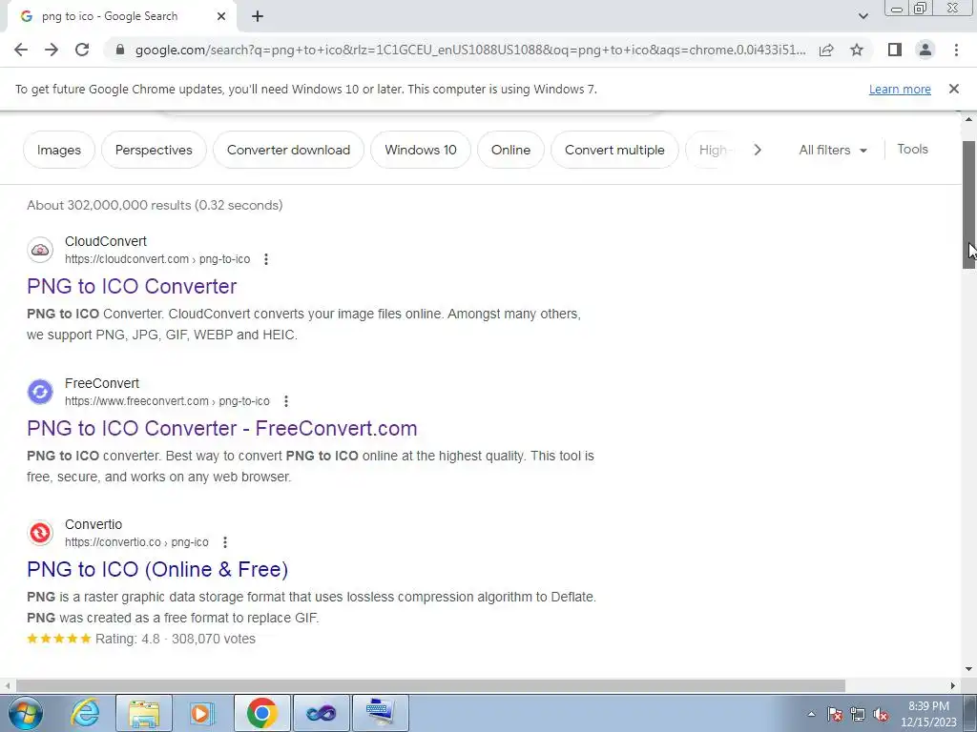Screen dimensions: 977x732
Task: Click the horizontal scrollbar thumb
Action: tap(430, 685)
